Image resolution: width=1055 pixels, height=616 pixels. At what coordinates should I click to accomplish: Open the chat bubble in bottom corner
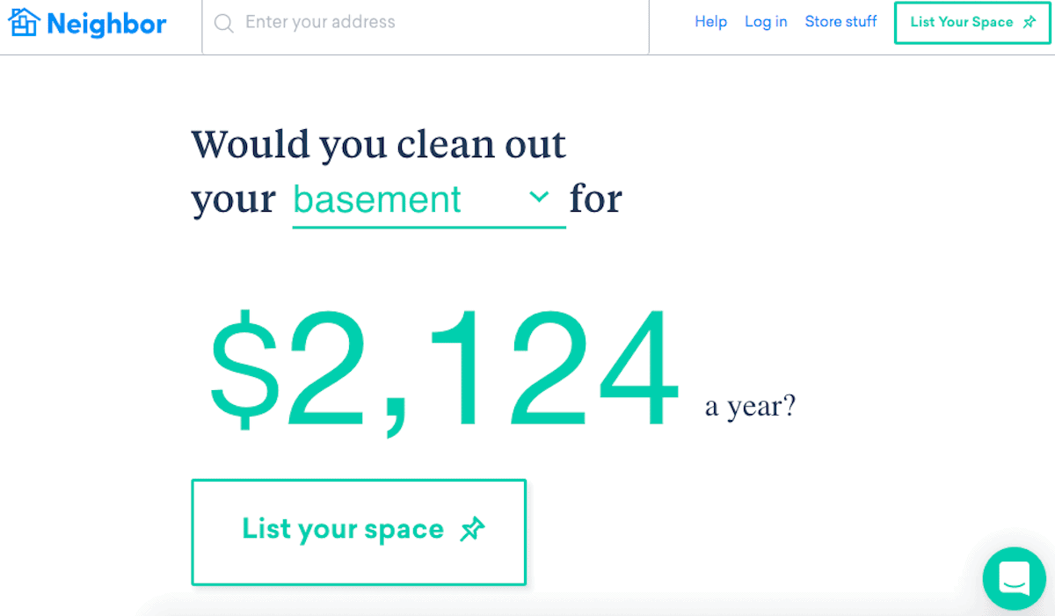click(x=1014, y=579)
